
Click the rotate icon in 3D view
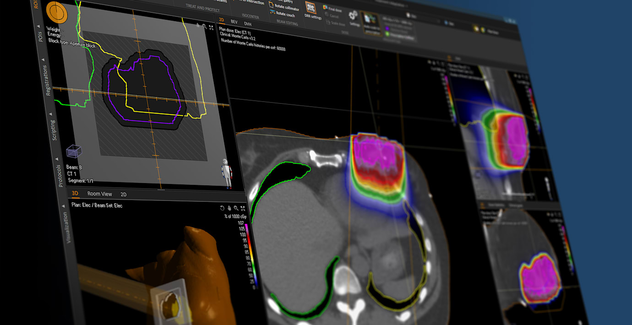click(x=222, y=208)
